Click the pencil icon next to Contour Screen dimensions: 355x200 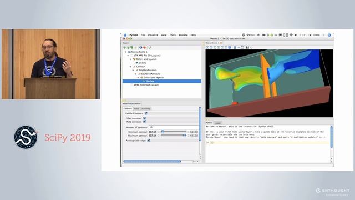[x=134, y=67]
